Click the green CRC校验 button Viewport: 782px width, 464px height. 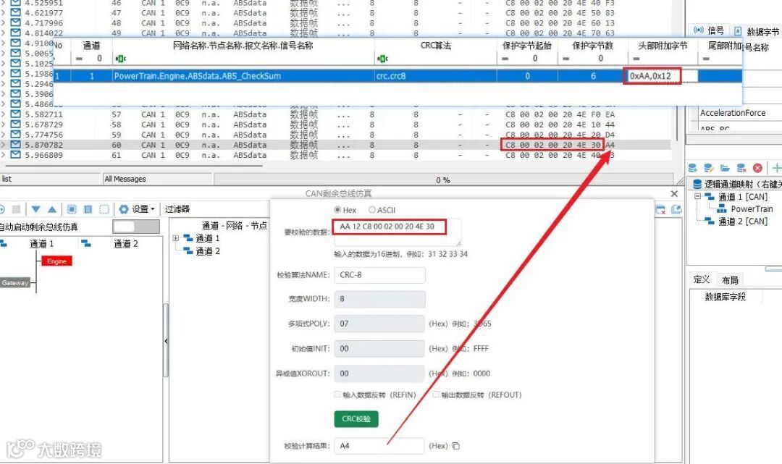[x=356, y=419]
